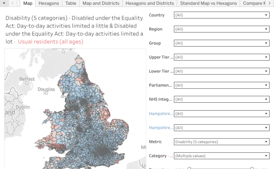Open Category Multiple values dropdown
The width and height of the screenshot is (274, 169).
click(x=222, y=156)
